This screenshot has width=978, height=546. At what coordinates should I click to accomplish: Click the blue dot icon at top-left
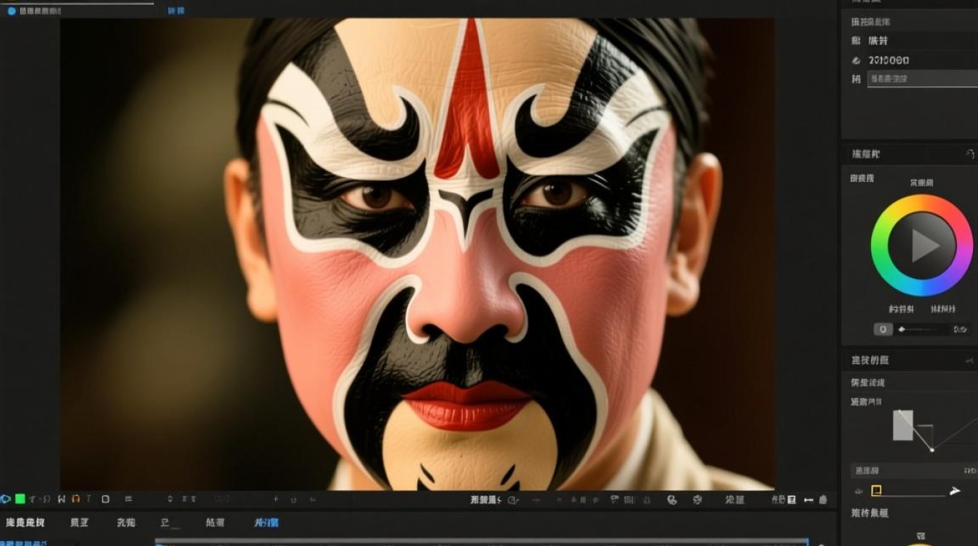coord(11,11)
